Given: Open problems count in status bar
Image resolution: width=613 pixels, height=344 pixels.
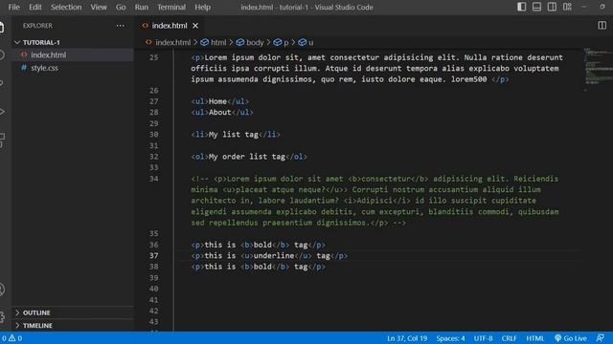Looking at the screenshot, I should 11,338.
